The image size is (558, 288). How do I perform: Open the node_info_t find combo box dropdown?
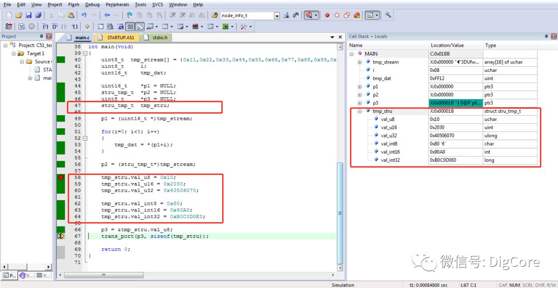pyautogui.click(x=277, y=16)
